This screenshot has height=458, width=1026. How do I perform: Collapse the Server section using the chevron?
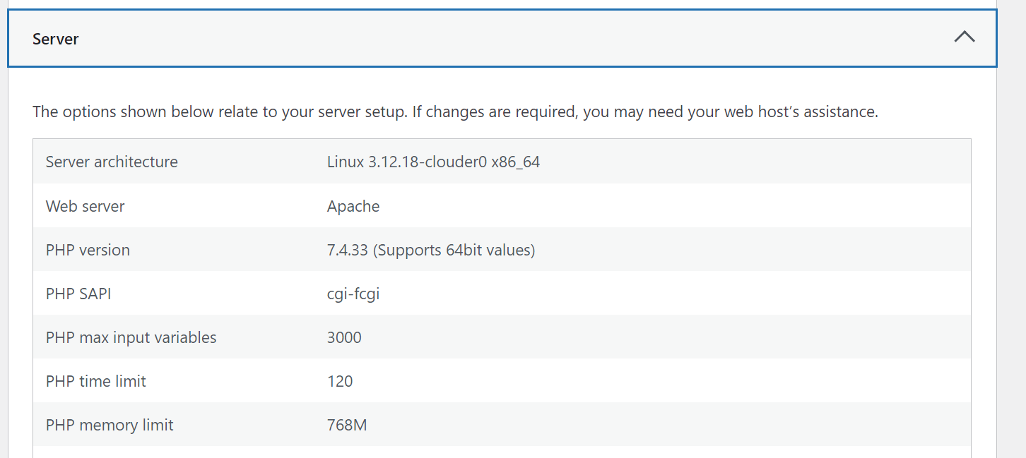964,38
